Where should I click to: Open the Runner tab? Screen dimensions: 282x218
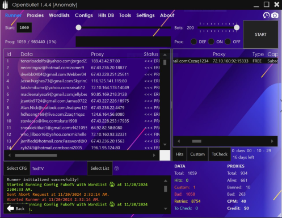[x=14, y=15]
